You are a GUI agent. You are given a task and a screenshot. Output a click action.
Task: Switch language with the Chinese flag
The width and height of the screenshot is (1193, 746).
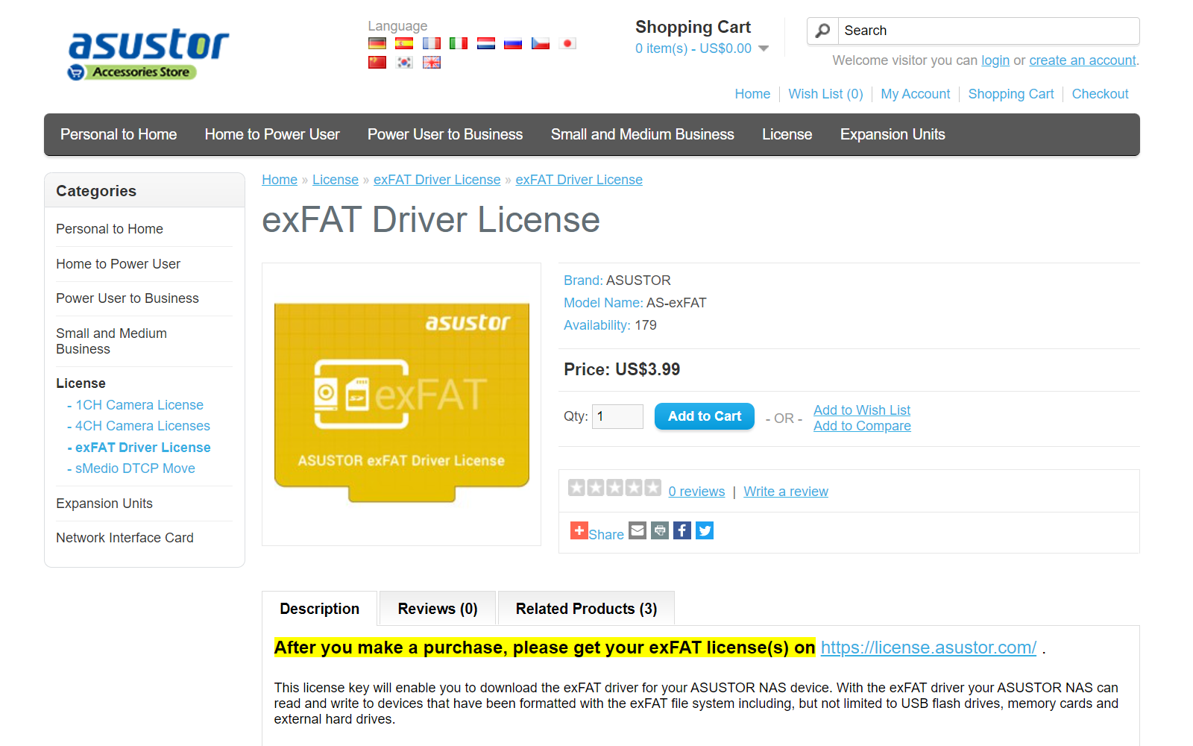[377, 62]
